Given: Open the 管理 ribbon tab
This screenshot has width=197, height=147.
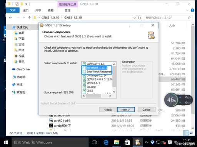Looking at the screenshot, I should 67,10.
